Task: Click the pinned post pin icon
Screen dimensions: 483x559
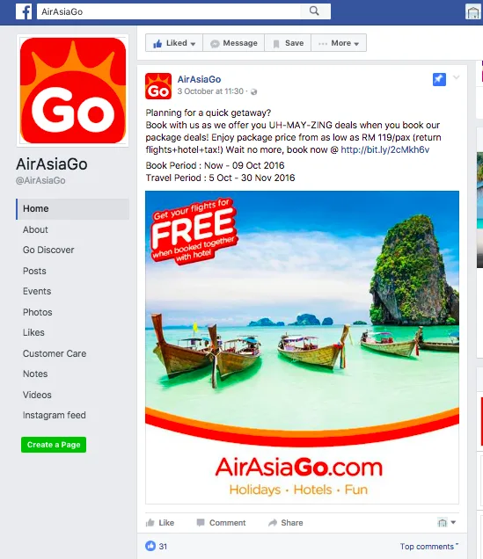Action: (x=439, y=79)
